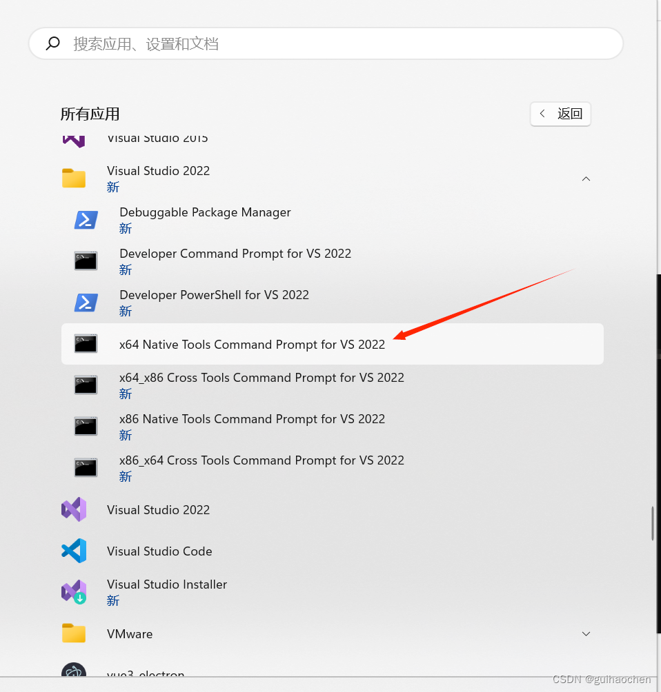Click the VMware folder icon
The width and height of the screenshot is (661, 692).
click(74, 633)
